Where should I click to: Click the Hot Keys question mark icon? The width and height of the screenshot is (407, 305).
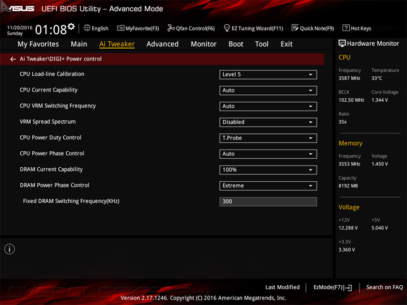pyautogui.click(x=346, y=28)
